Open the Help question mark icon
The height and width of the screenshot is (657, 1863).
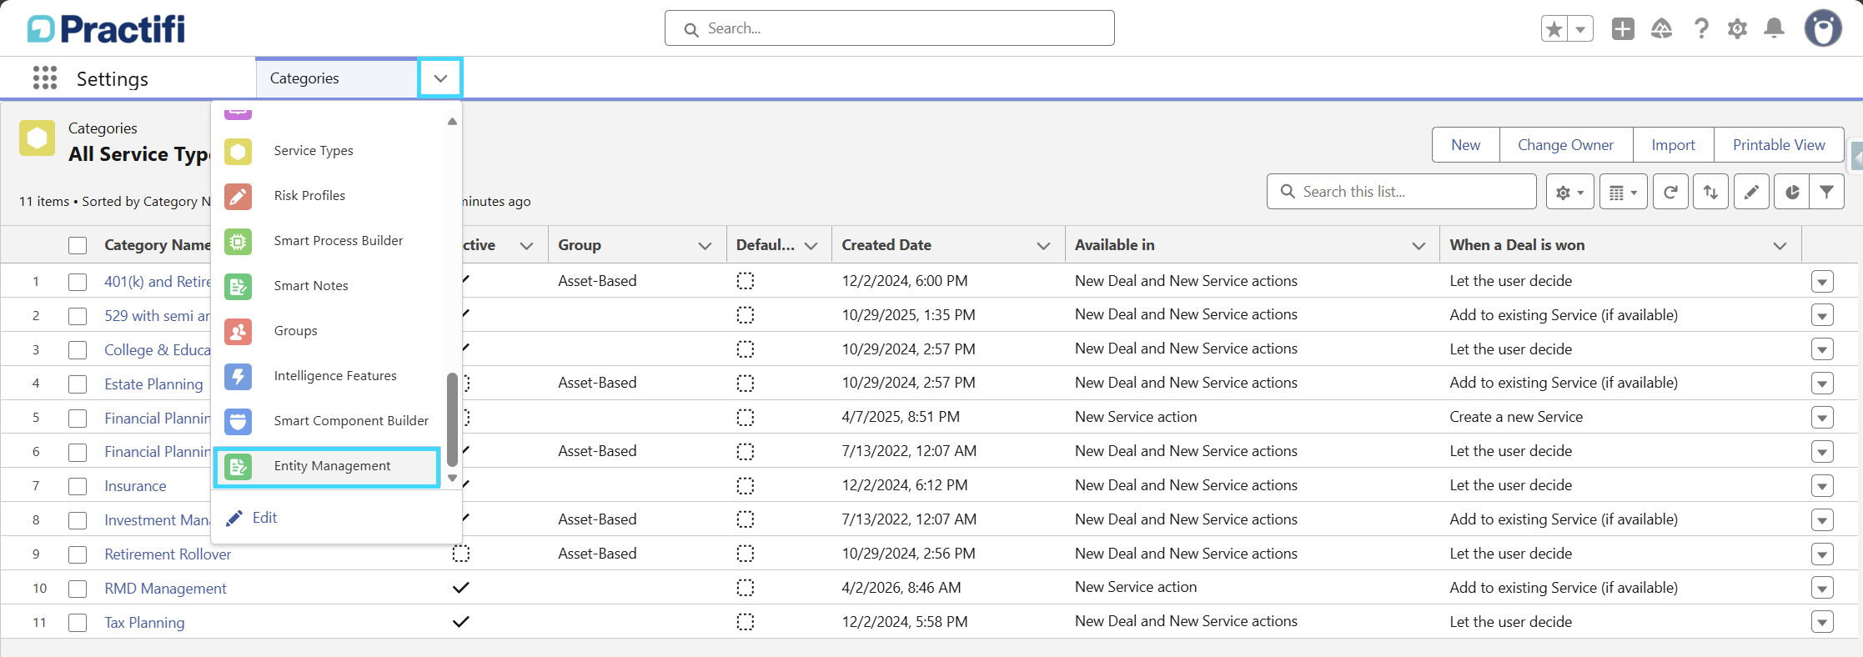pyautogui.click(x=1701, y=29)
